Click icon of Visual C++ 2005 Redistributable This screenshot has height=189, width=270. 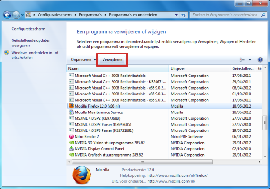coord(71,76)
